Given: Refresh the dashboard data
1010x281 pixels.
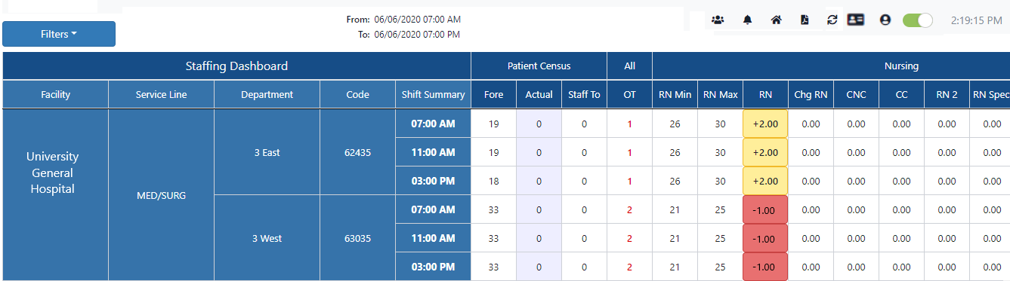Looking at the screenshot, I should (832, 20).
